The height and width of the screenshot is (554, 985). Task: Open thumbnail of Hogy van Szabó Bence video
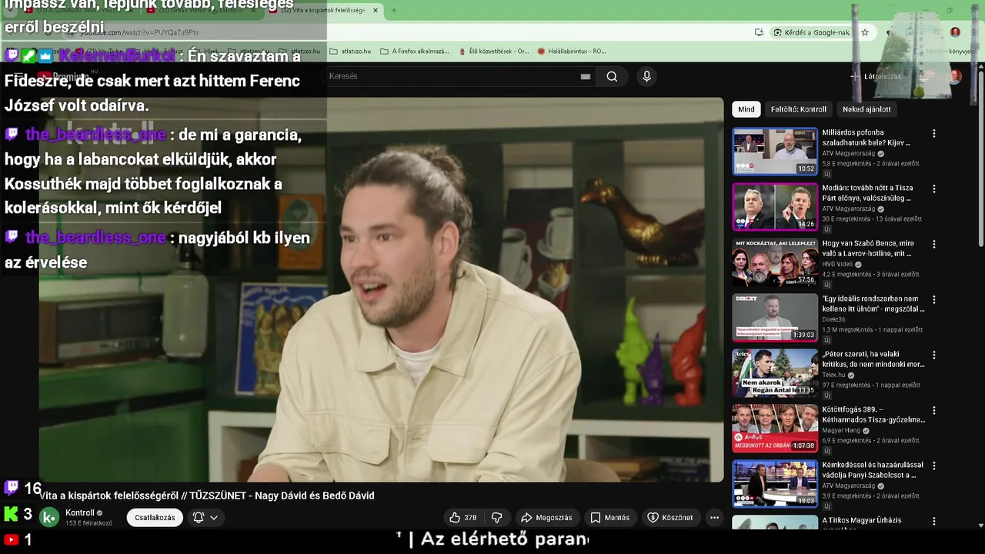[x=775, y=262]
